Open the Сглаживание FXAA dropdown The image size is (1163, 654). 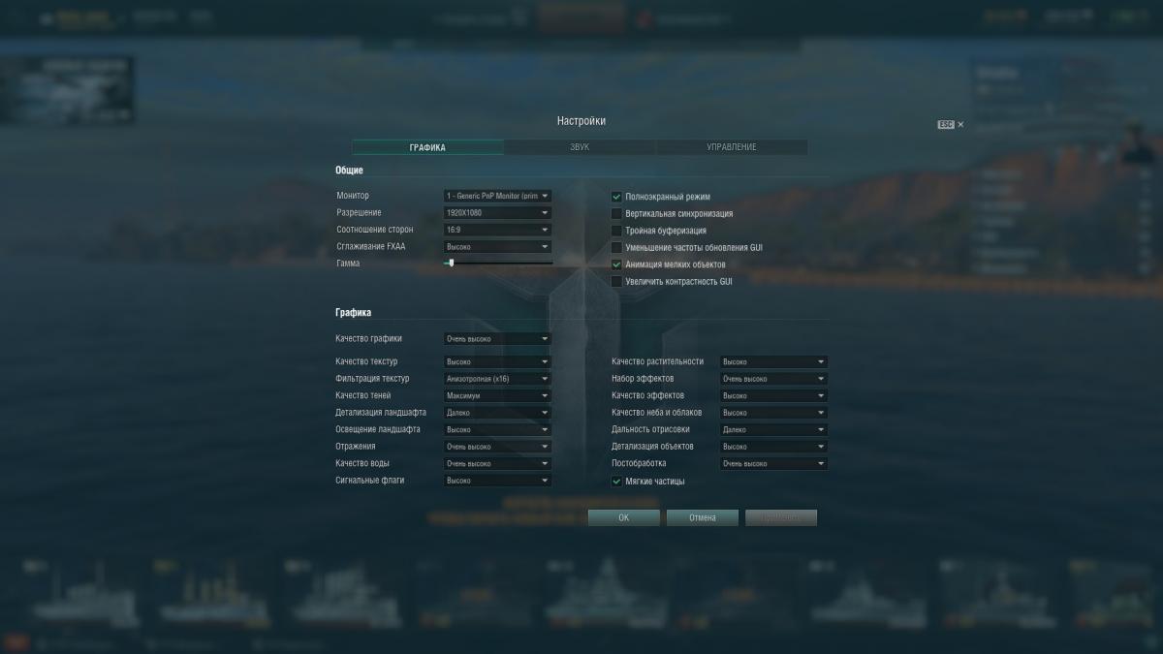pos(497,247)
